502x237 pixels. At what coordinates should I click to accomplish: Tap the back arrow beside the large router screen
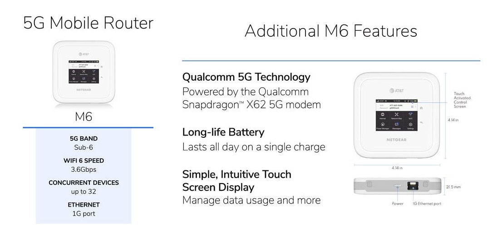[x=421, y=122]
